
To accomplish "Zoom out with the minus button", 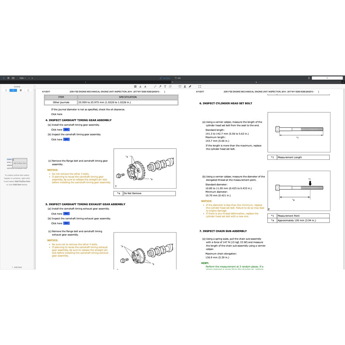I will (x=29, y=78).
